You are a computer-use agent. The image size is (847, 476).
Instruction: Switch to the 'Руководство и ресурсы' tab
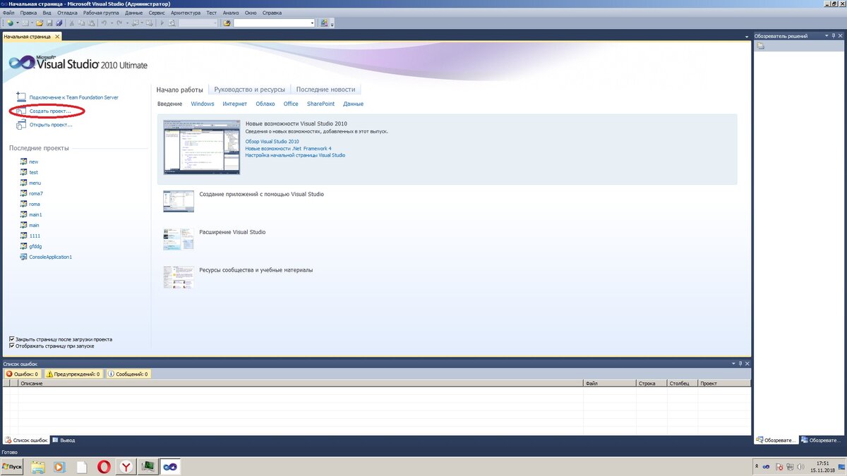click(249, 90)
